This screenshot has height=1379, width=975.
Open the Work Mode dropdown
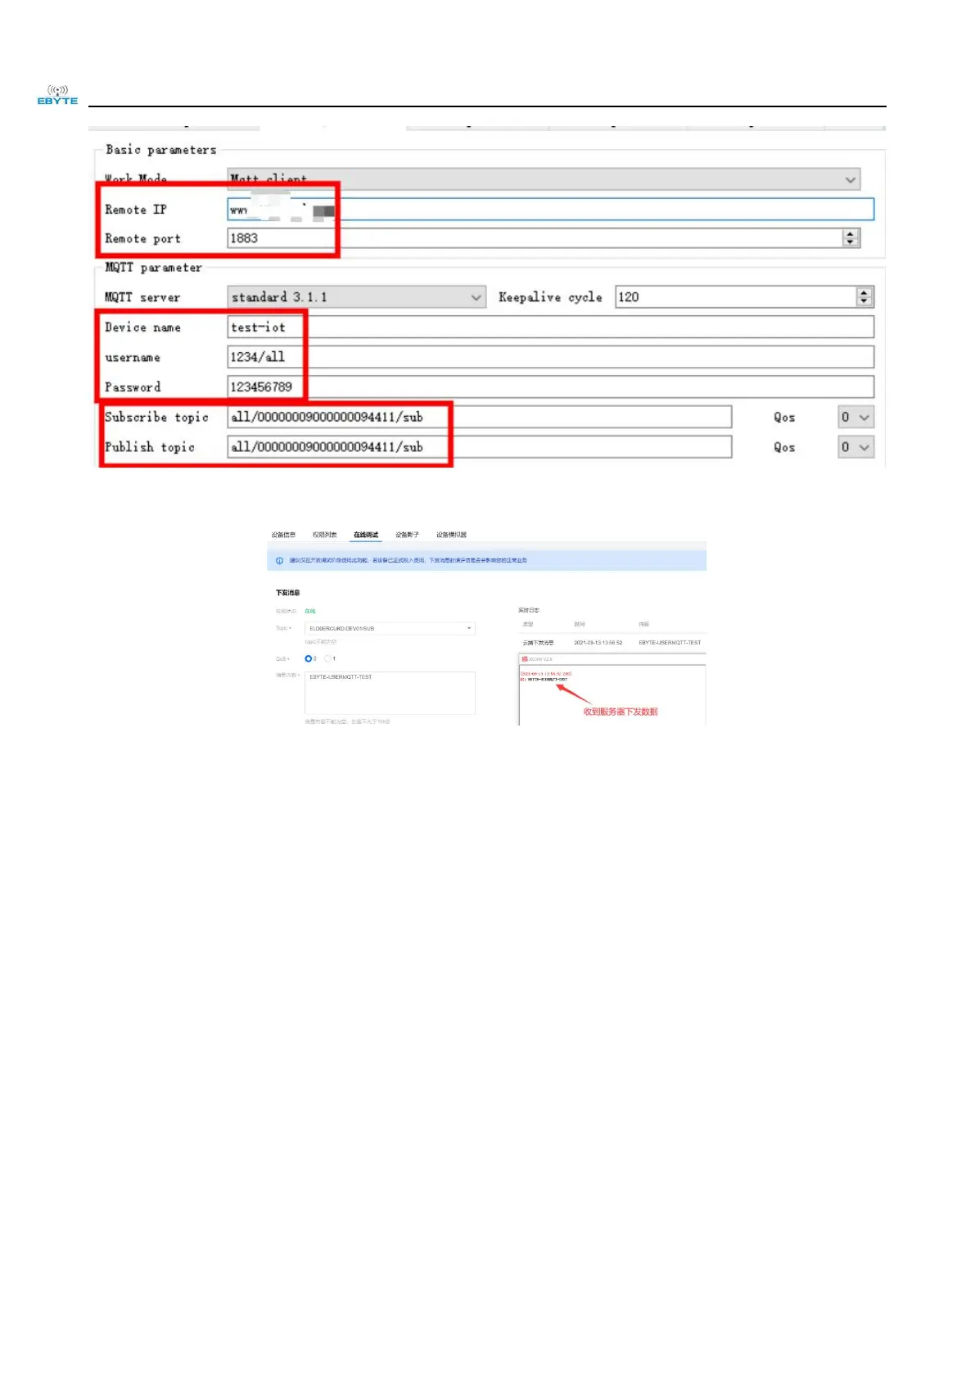[x=544, y=179]
